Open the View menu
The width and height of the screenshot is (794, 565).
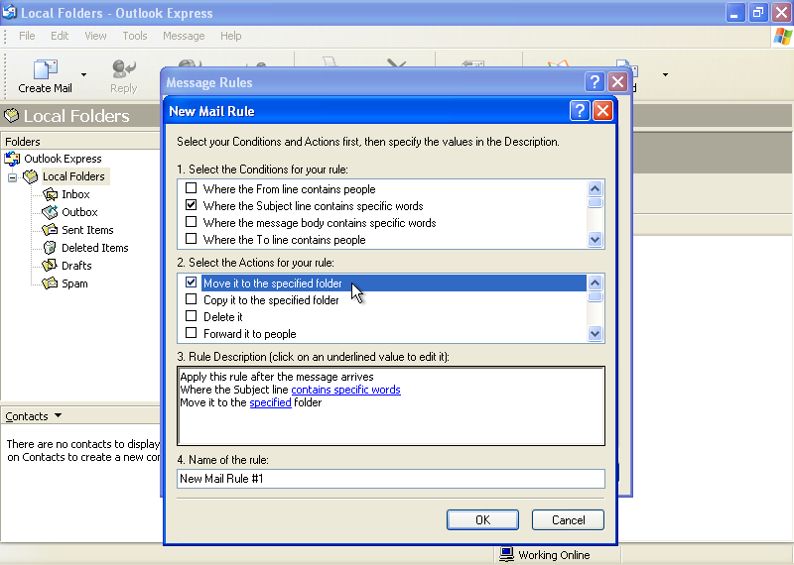pyautogui.click(x=95, y=36)
